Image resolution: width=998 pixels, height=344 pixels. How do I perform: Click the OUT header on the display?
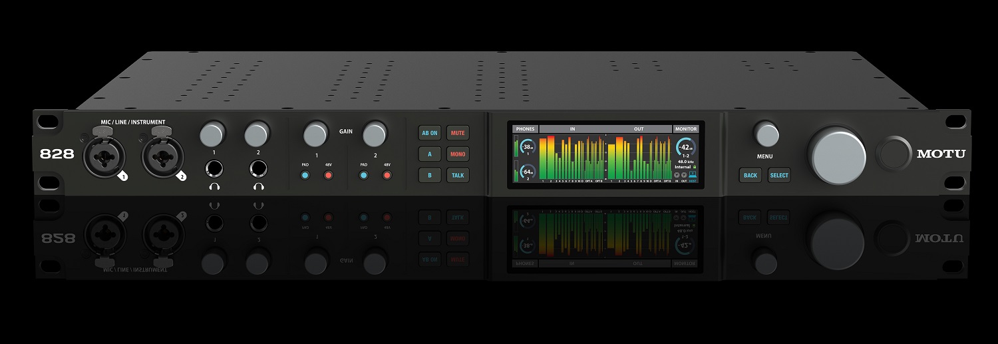pyautogui.click(x=639, y=129)
